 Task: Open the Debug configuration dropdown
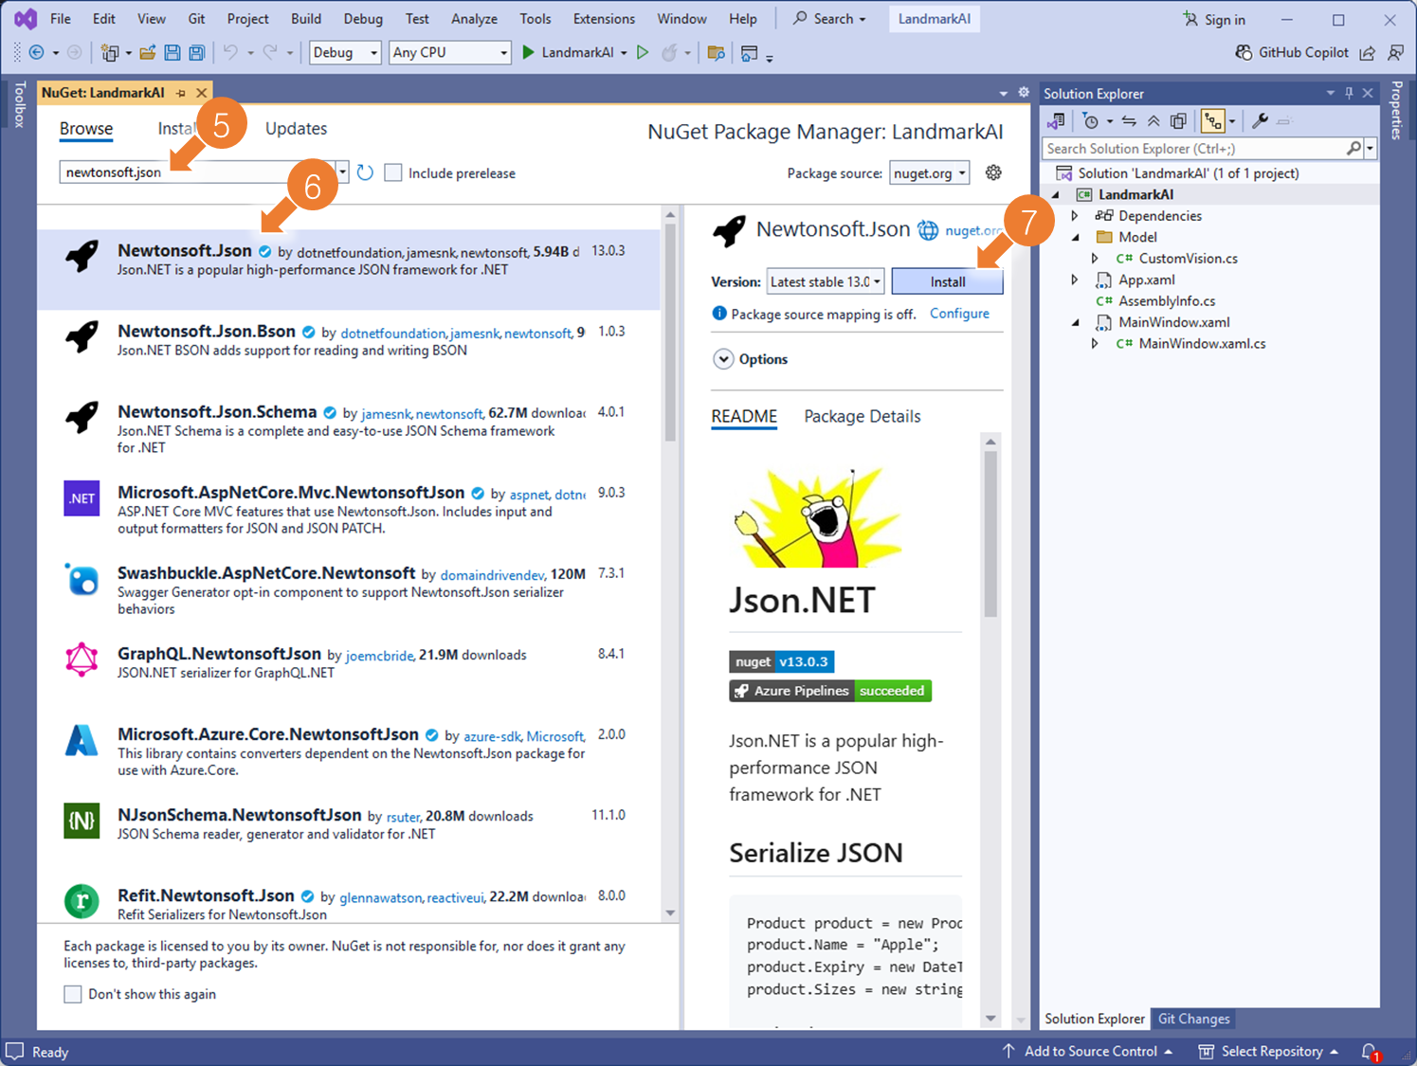pyautogui.click(x=346, y=53)
